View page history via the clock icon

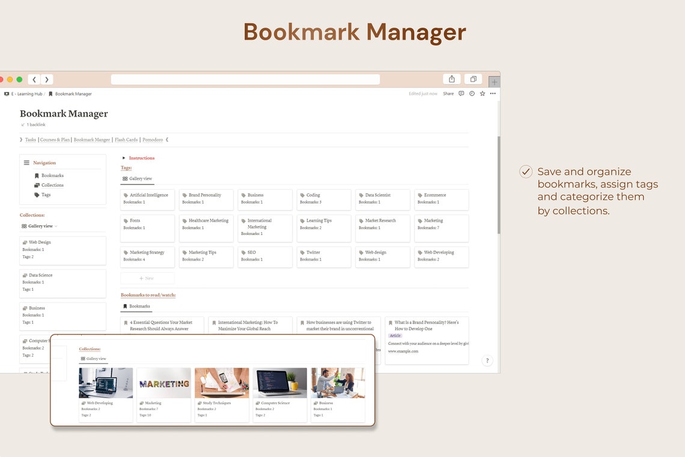472,94
